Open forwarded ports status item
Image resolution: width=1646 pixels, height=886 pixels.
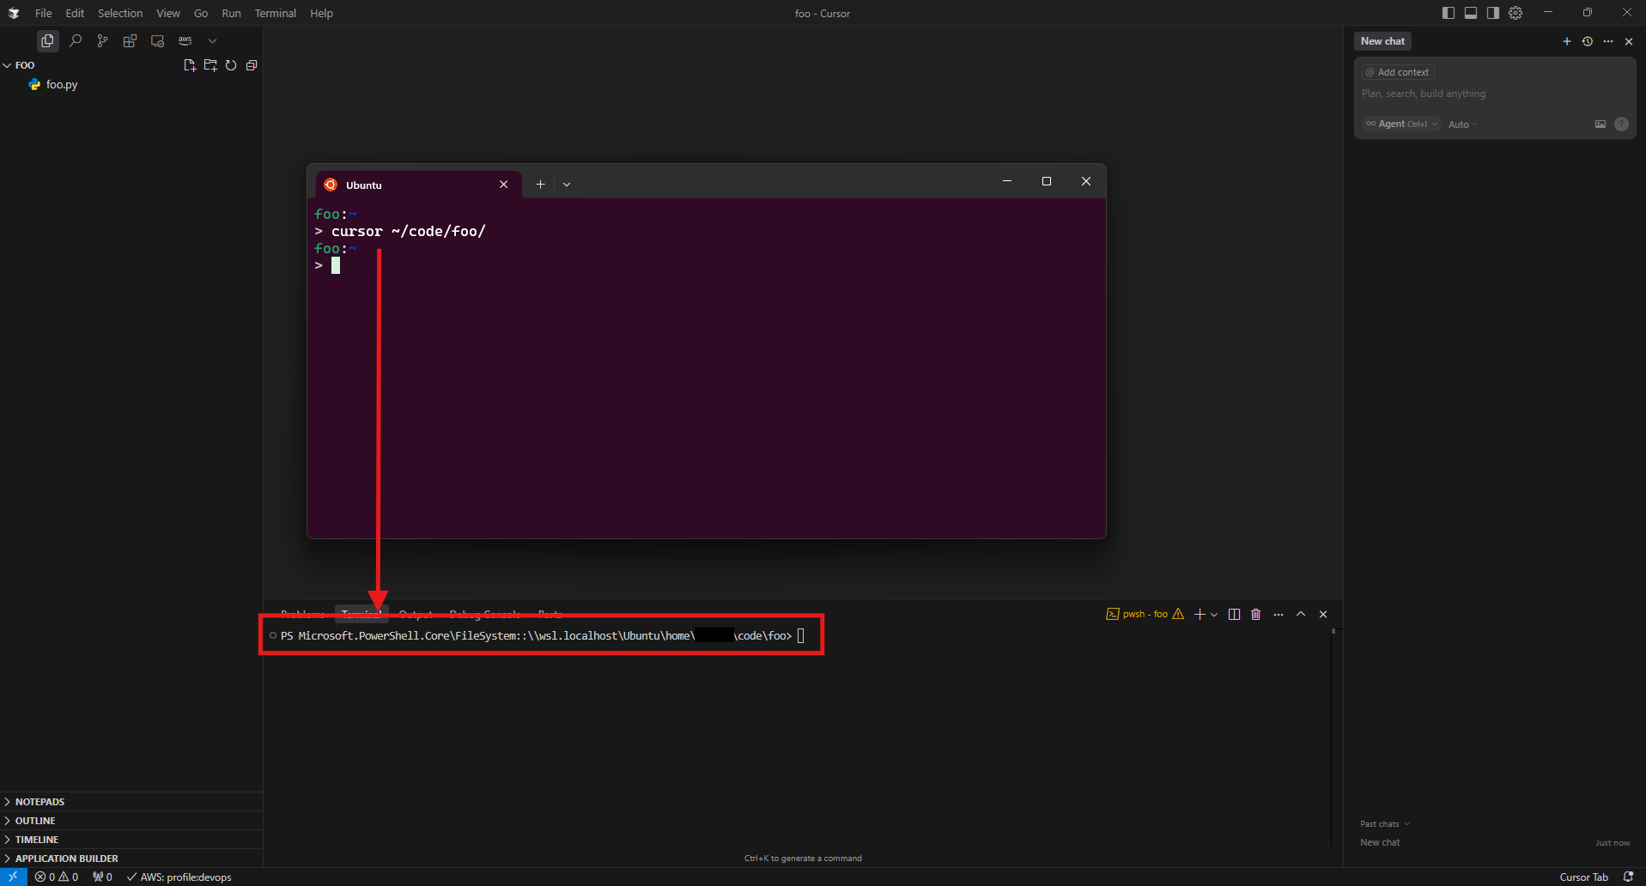(102, 877)
